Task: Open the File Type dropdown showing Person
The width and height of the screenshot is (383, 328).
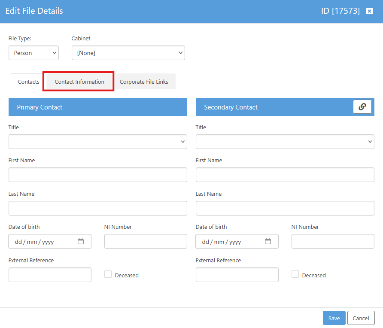Action: 34,53
